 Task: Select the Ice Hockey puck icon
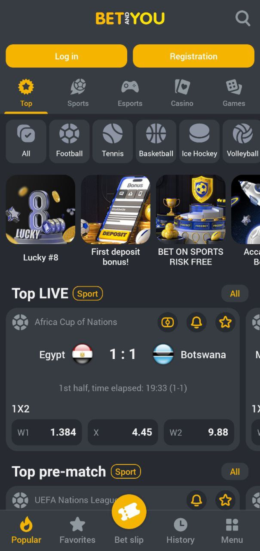click(x=199, y=134)
